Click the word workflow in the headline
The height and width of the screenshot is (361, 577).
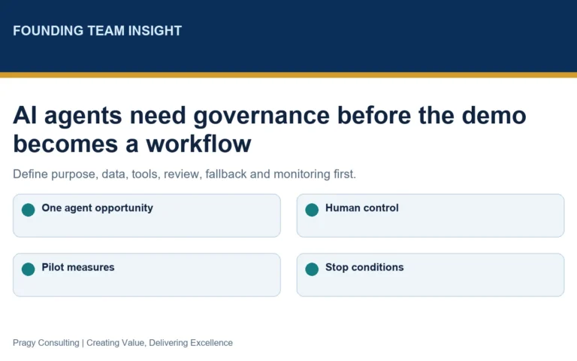click(x=198, y=144)
